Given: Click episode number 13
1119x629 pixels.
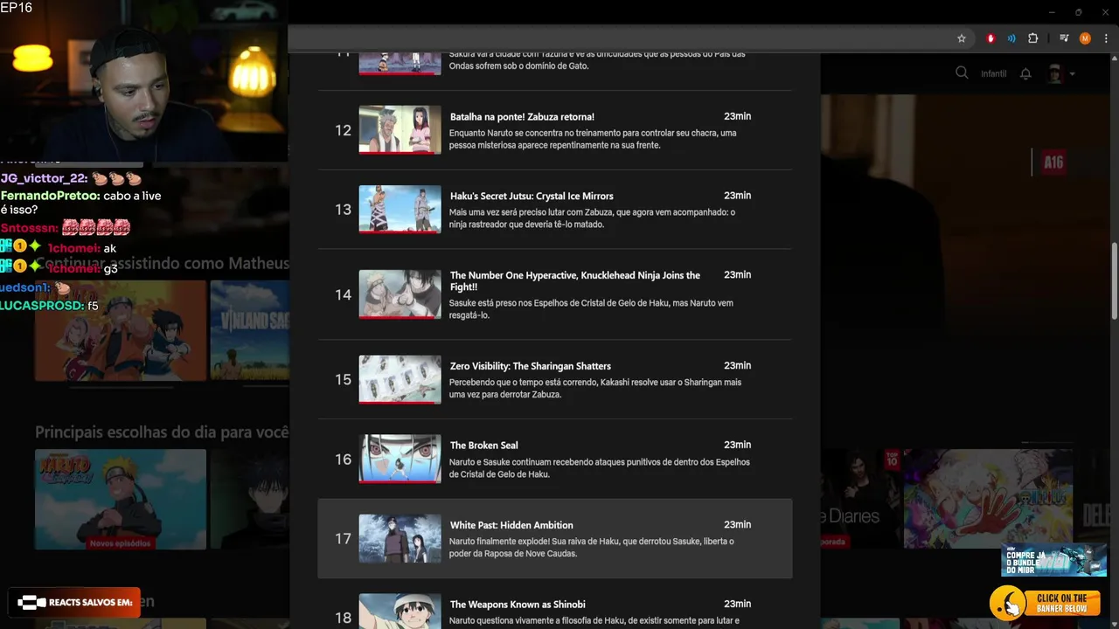Looking at the screenshot, I should click(x=343, y=210).
